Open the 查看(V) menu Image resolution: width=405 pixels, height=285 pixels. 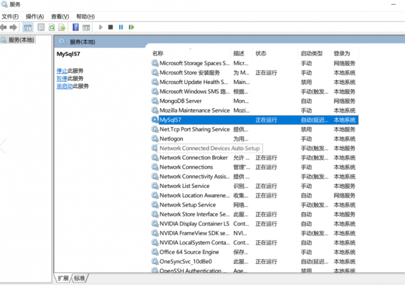[60, 16]
